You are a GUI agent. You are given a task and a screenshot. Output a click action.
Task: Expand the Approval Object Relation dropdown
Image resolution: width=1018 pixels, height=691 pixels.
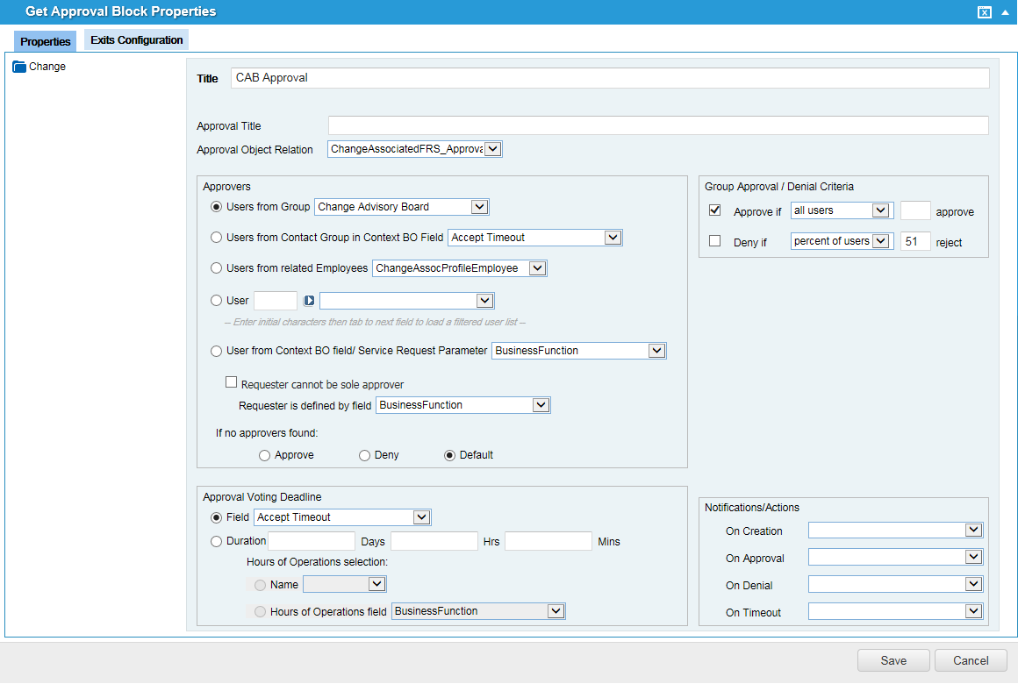pos(492,149)
